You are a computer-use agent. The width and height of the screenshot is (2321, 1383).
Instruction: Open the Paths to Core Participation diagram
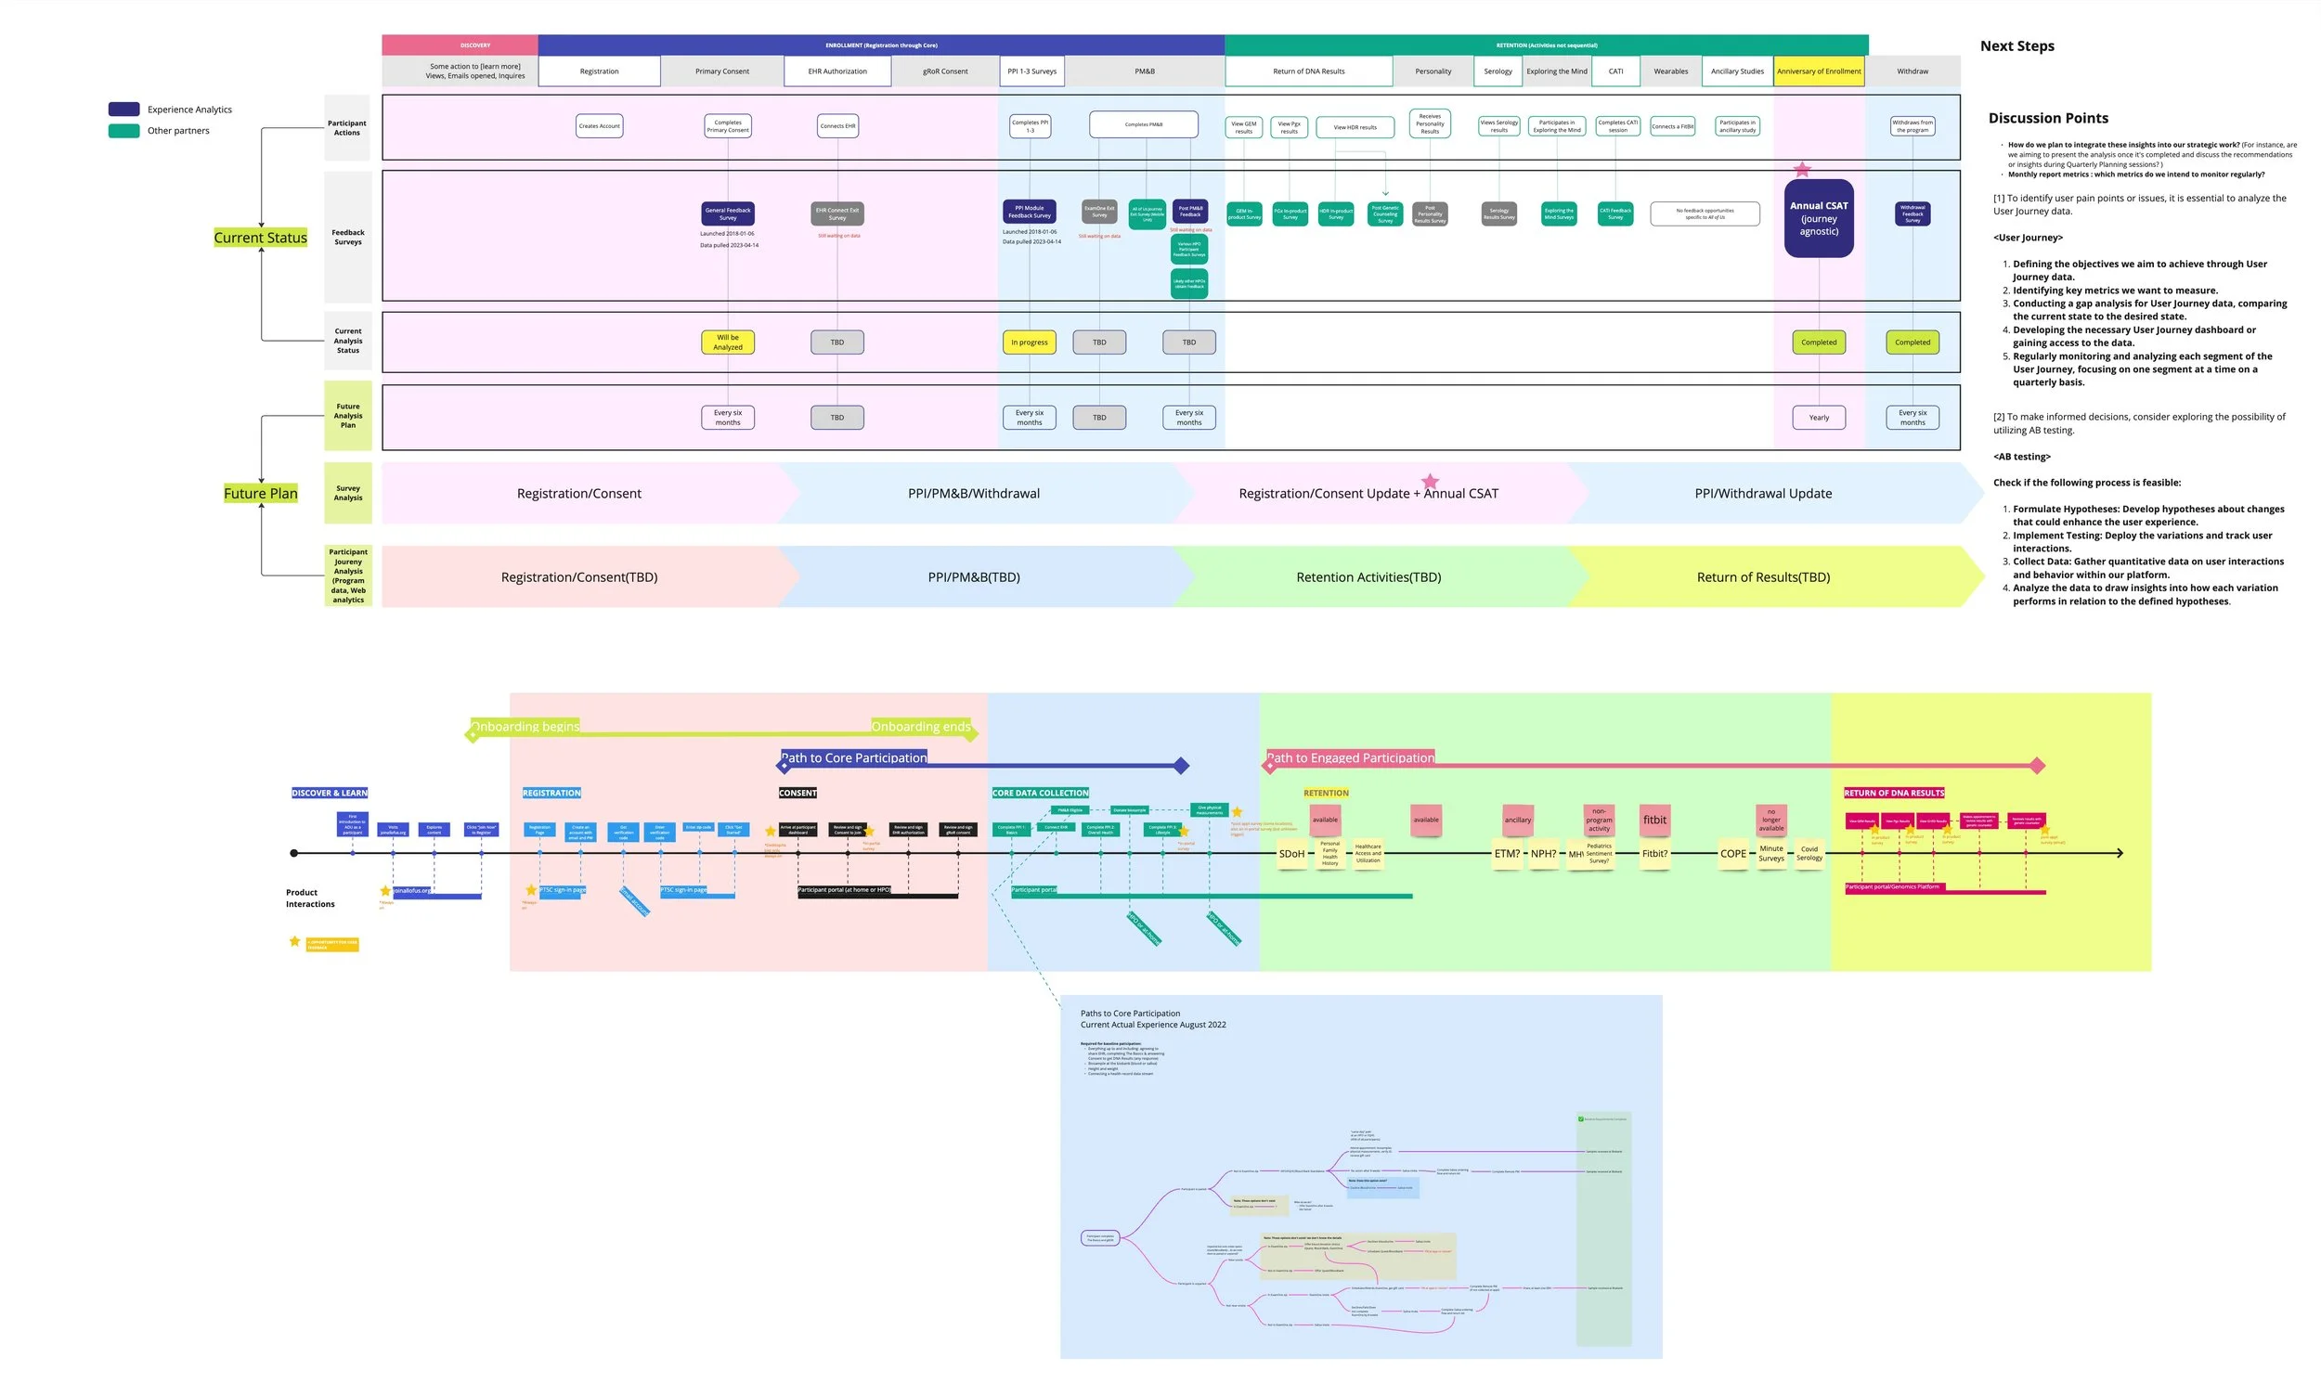(x=1361, y=1176)
